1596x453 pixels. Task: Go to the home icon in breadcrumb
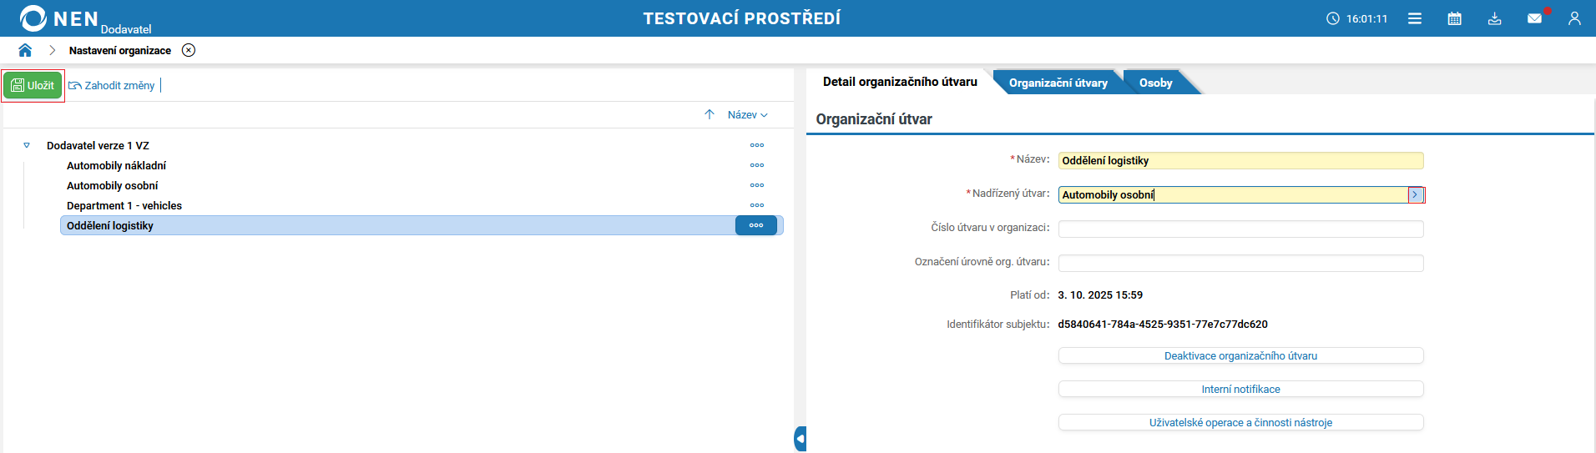click(x=25, y=50)
